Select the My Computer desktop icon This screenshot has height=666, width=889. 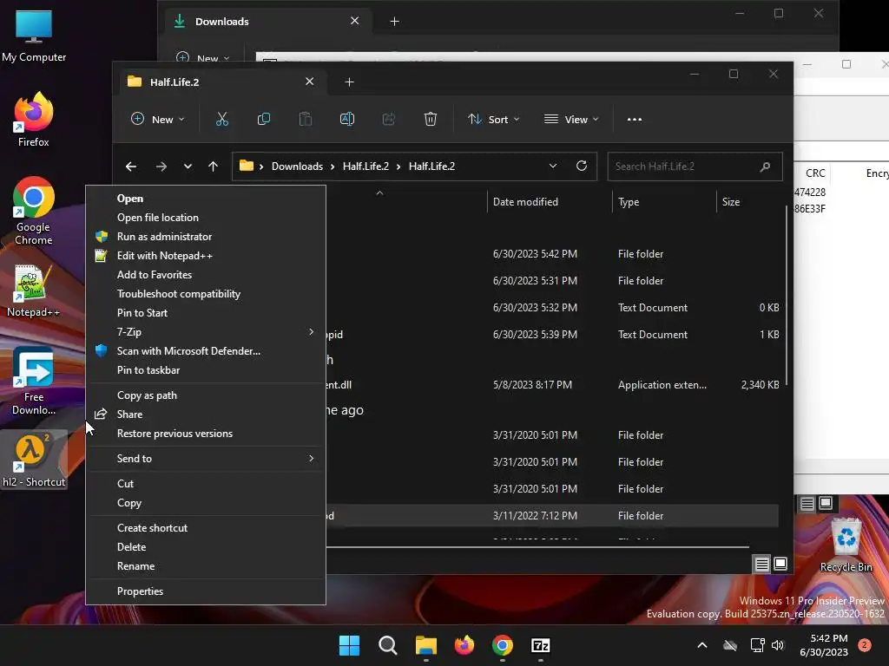[34, 35]
